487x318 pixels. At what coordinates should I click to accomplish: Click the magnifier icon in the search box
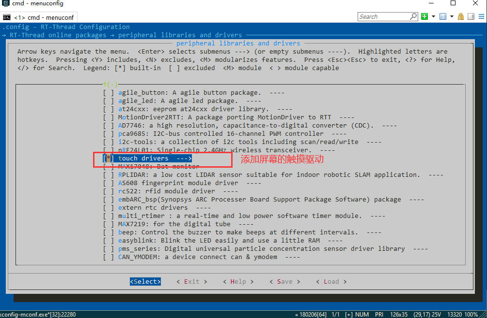tap(412, 16)
